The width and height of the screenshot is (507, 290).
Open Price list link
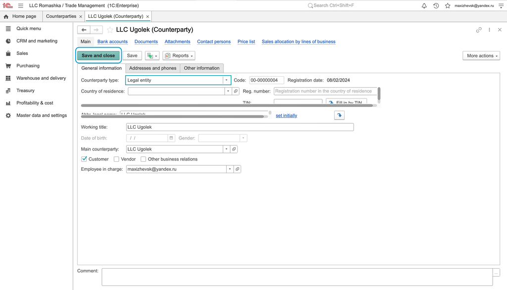pos(247,42)
